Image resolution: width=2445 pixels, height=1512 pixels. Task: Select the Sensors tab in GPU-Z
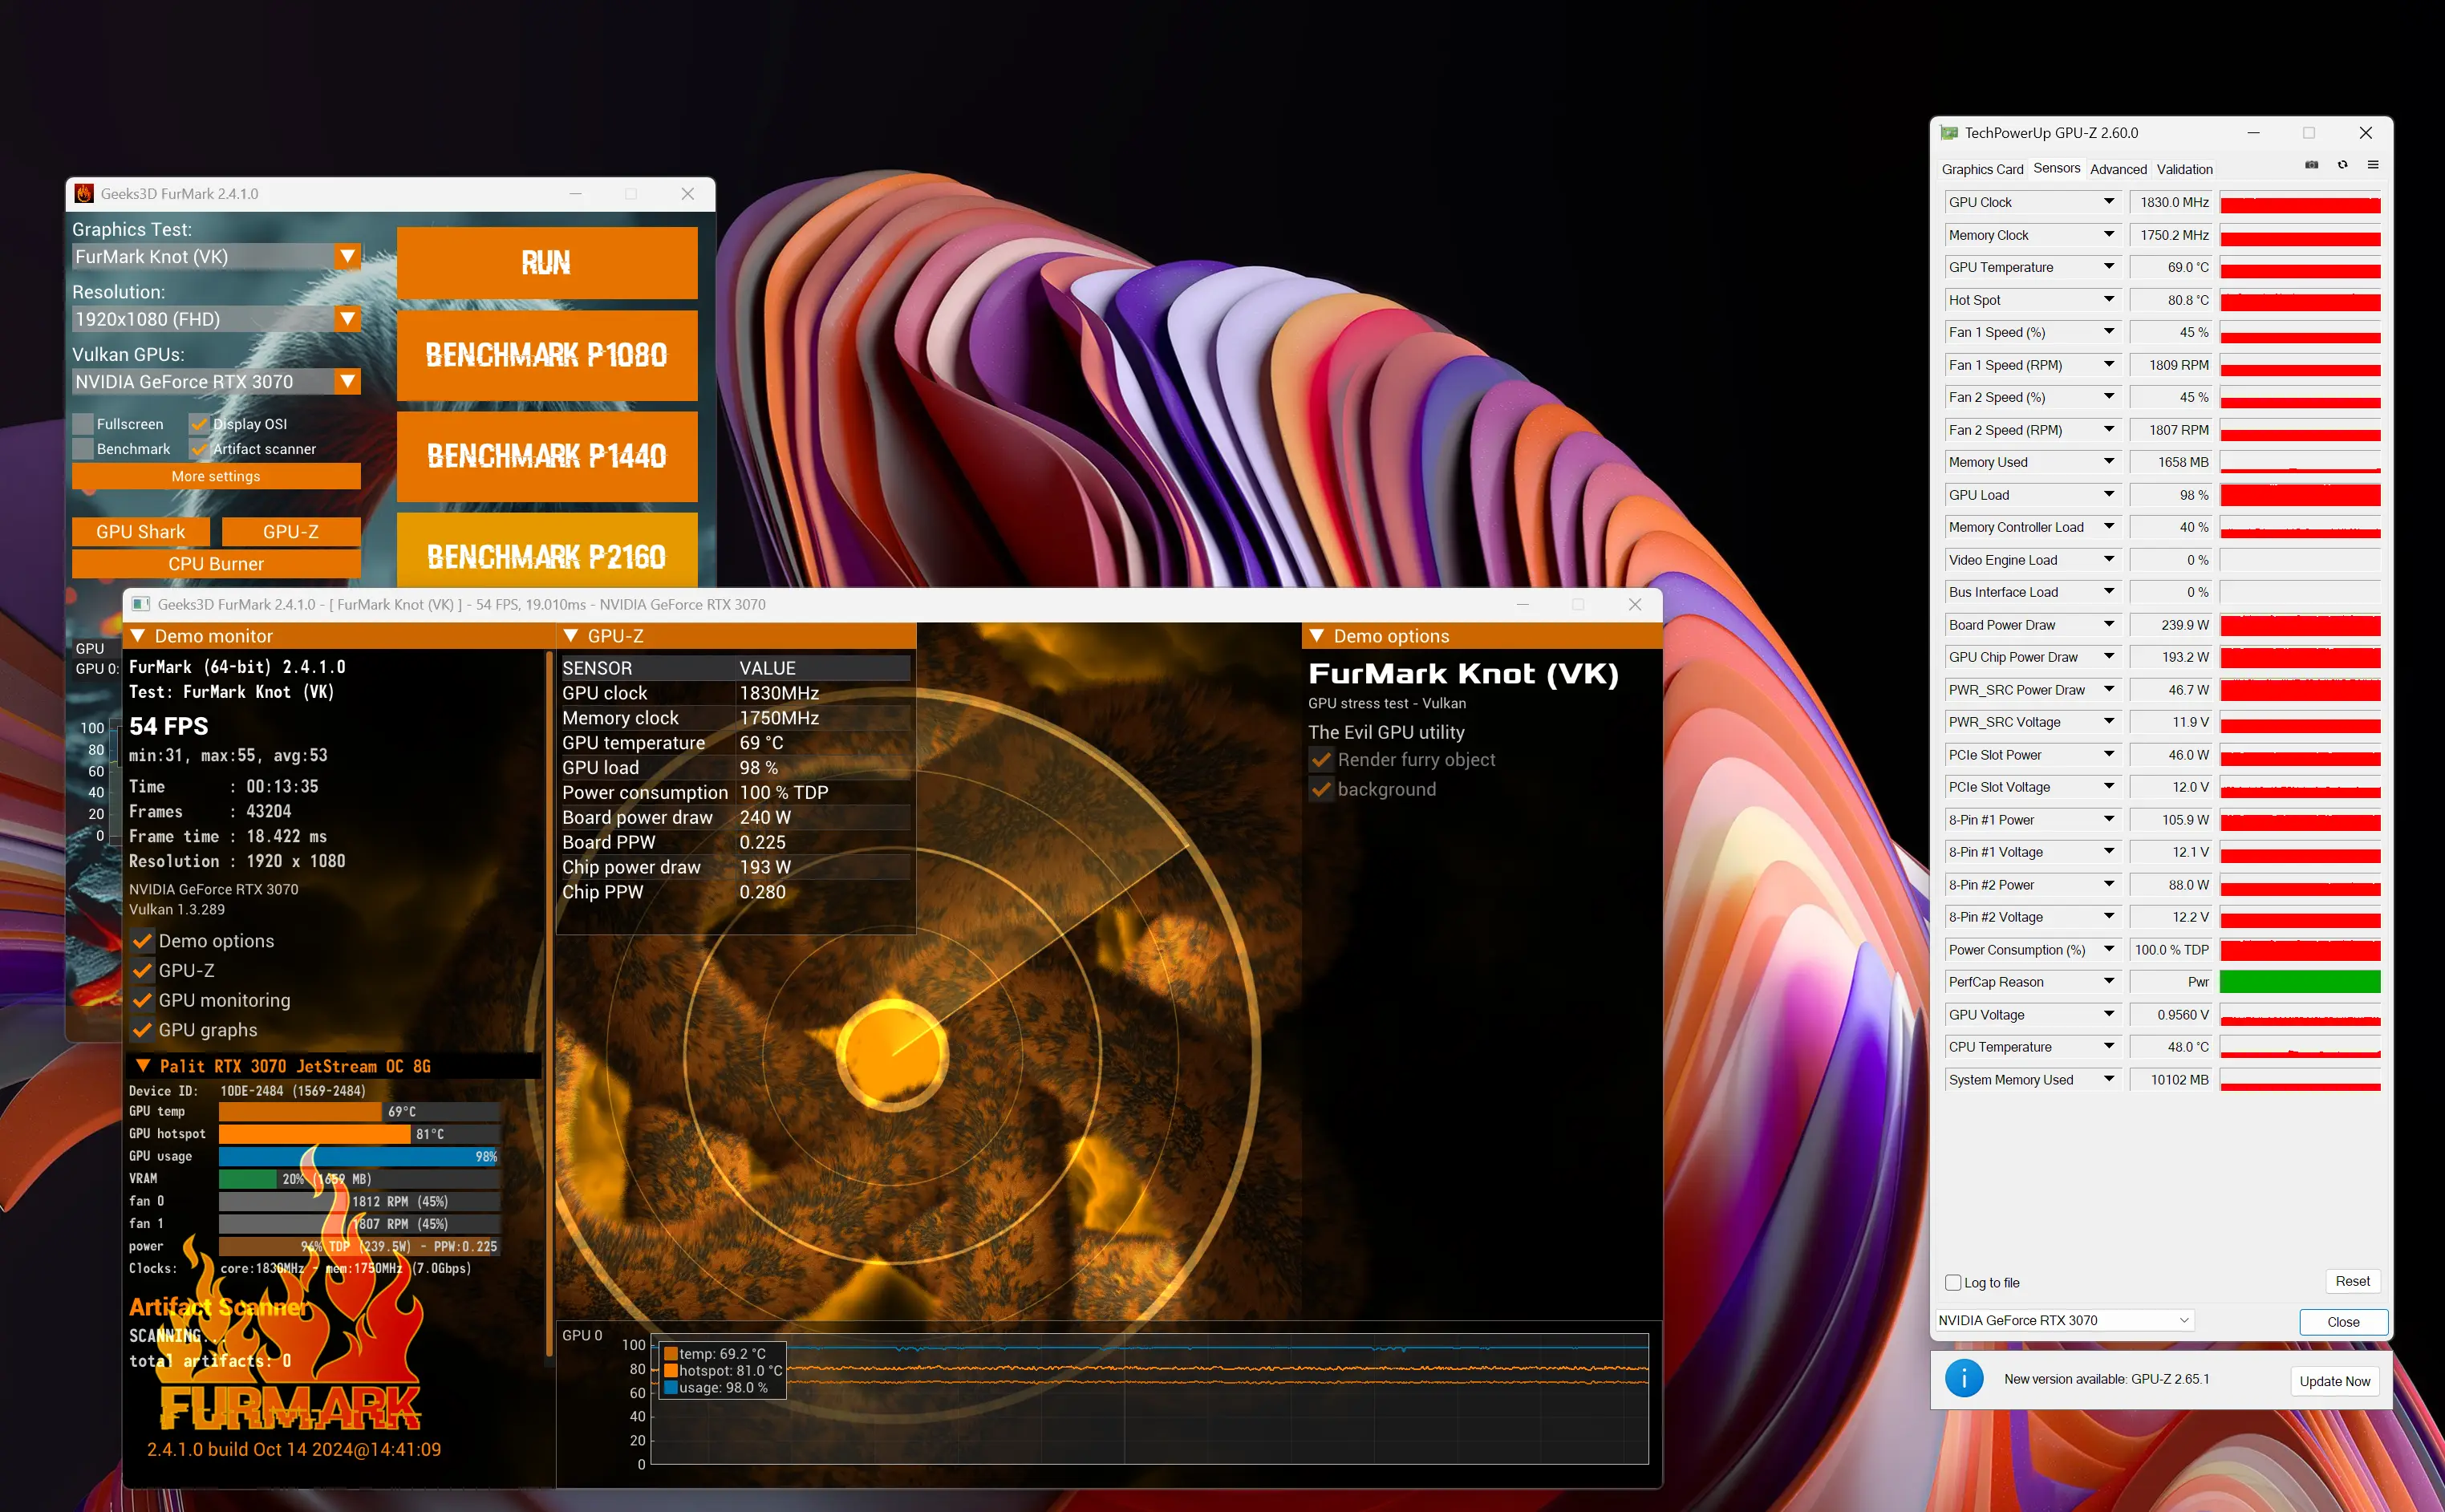click(x=2056, y=168)
